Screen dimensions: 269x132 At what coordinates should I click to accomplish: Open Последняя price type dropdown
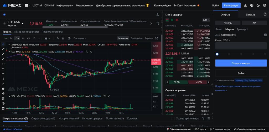80,38
